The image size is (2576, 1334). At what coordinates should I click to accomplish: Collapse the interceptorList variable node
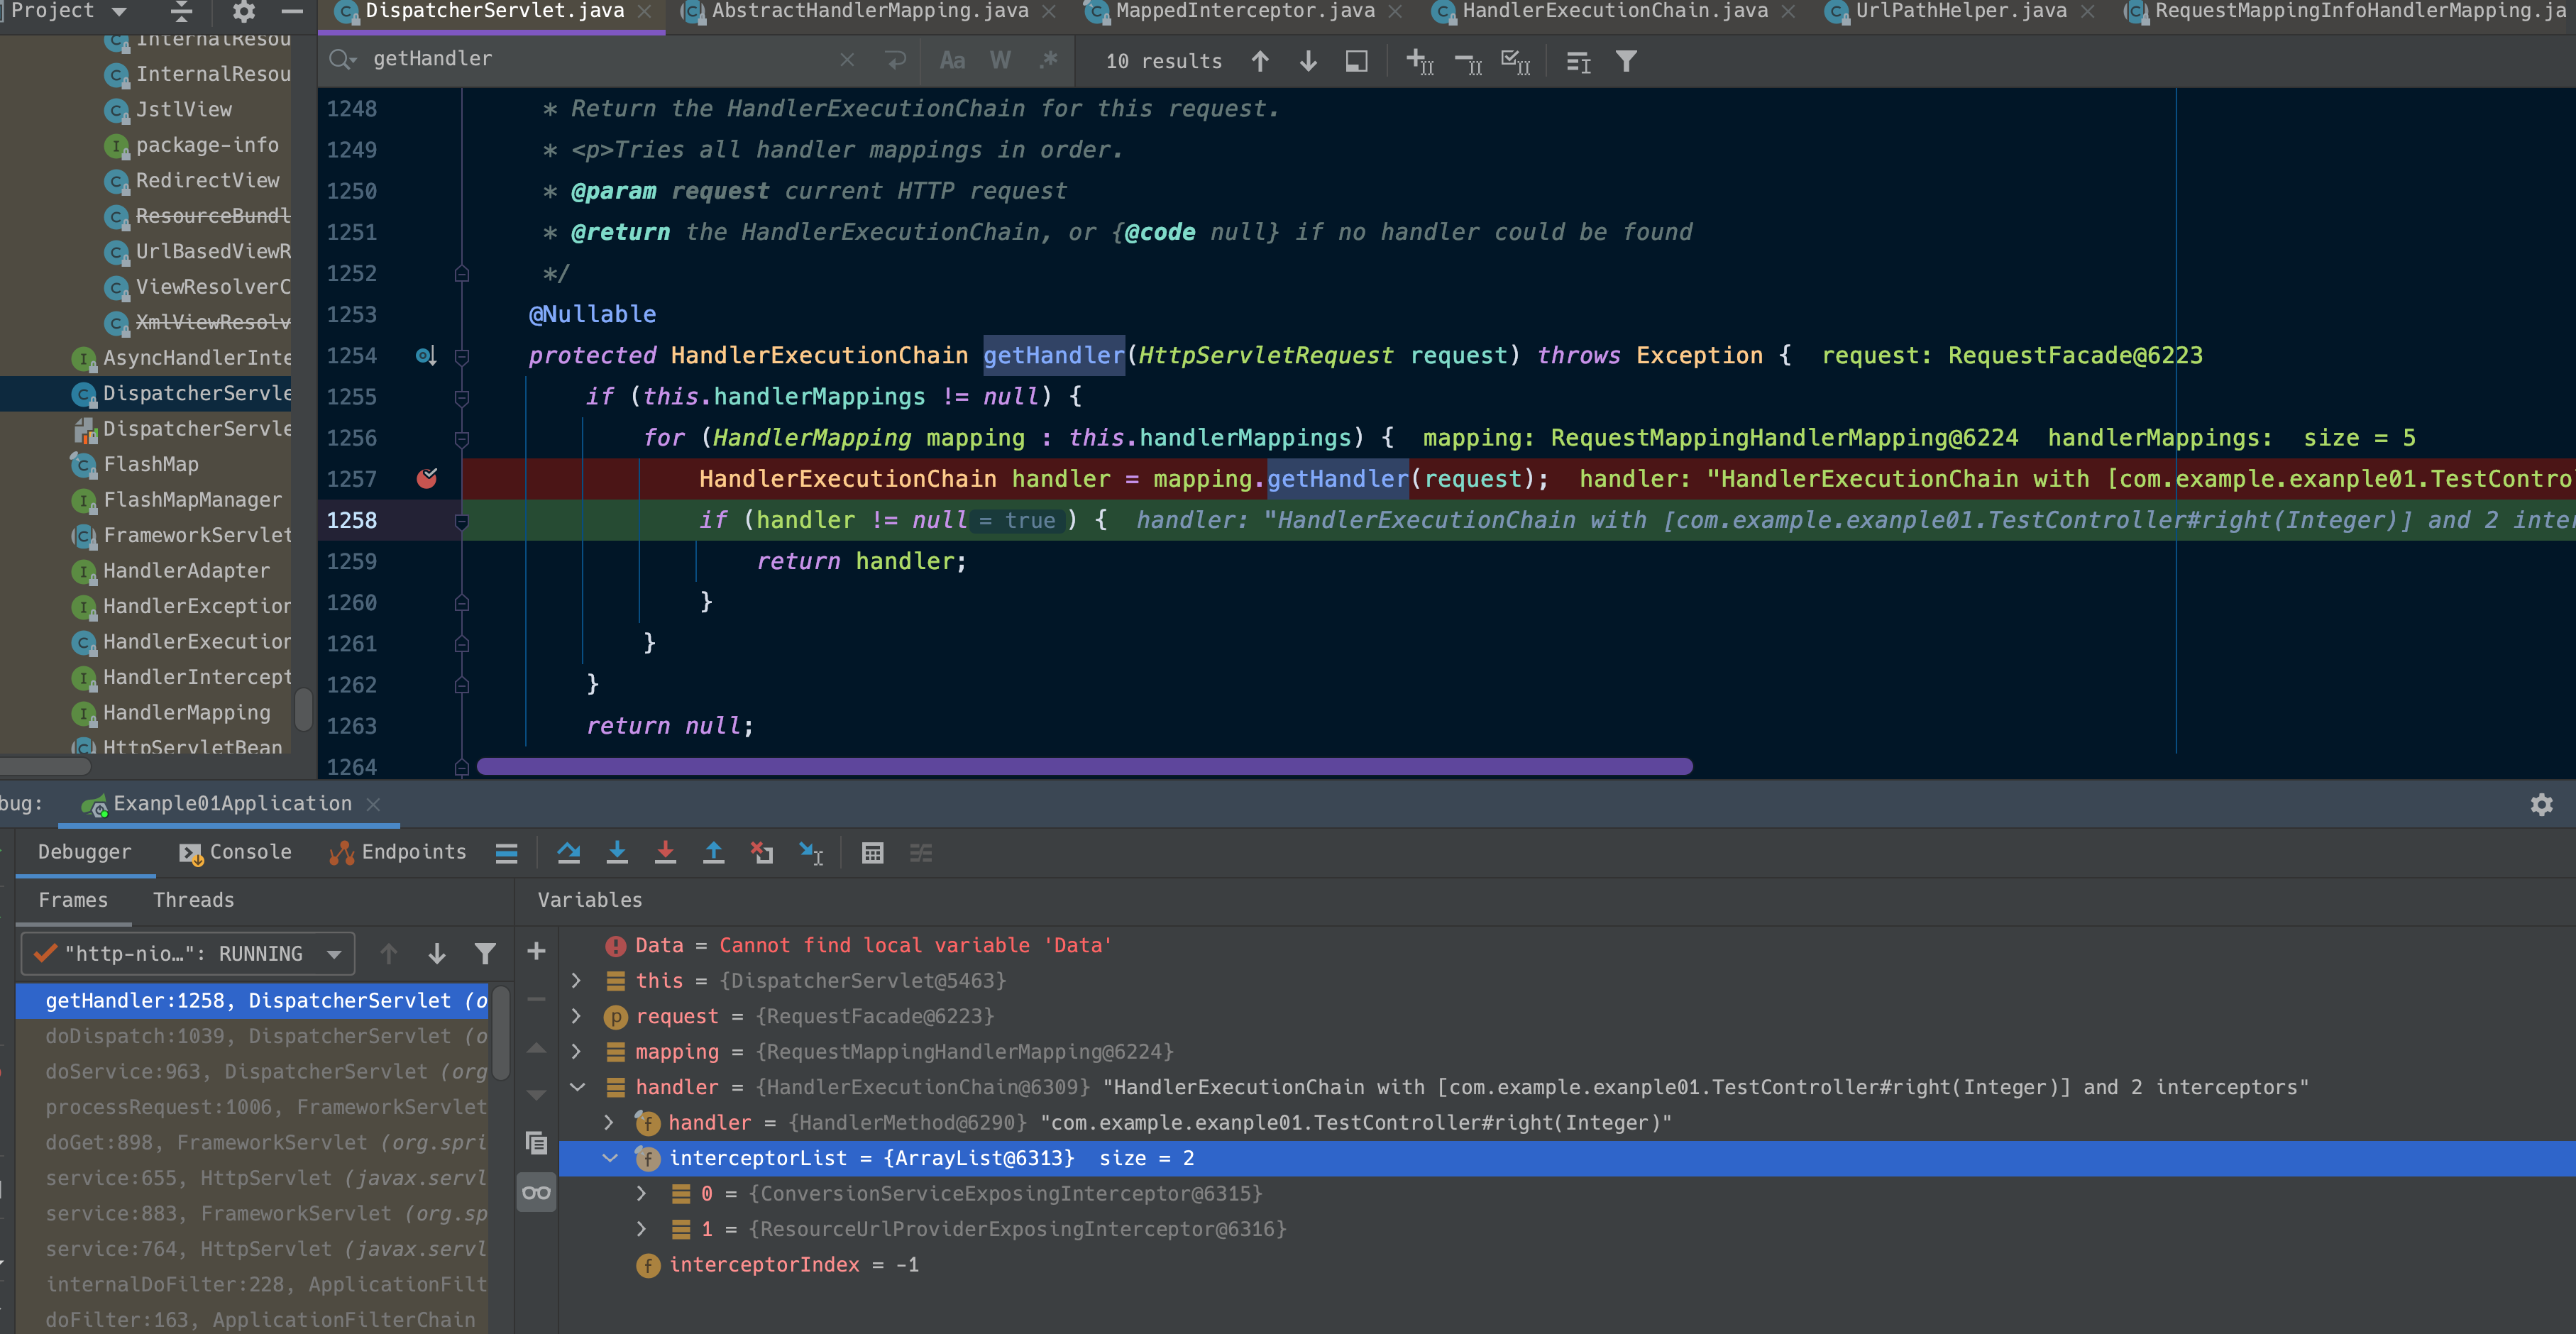[610, 1158]
